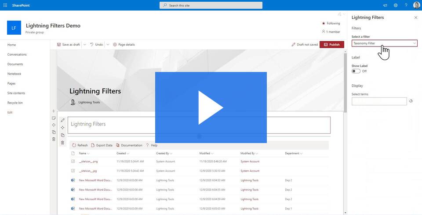Open file __siteicon__.jpg
The height and width of the screenshot is (215, 422).
[88, 171]
